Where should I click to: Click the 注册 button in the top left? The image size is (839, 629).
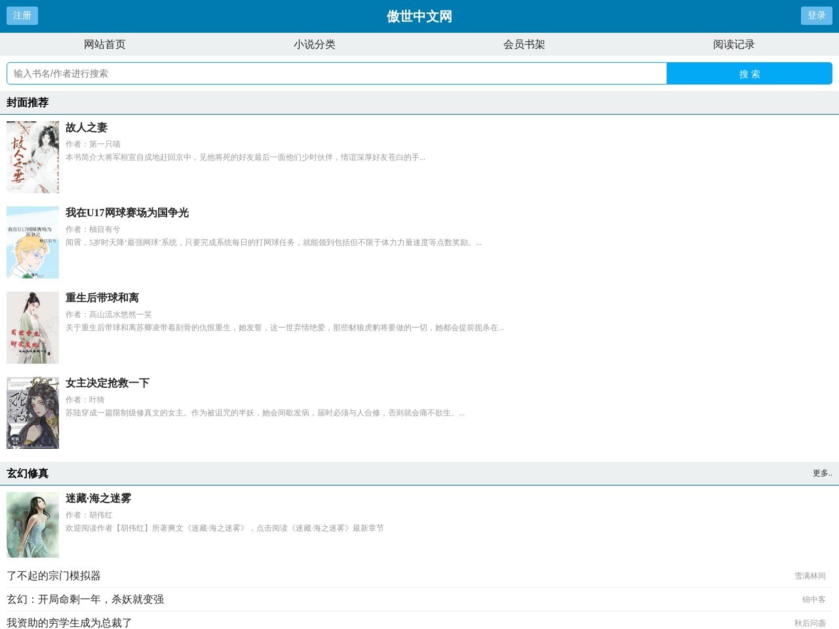click(x=22, y=16)
